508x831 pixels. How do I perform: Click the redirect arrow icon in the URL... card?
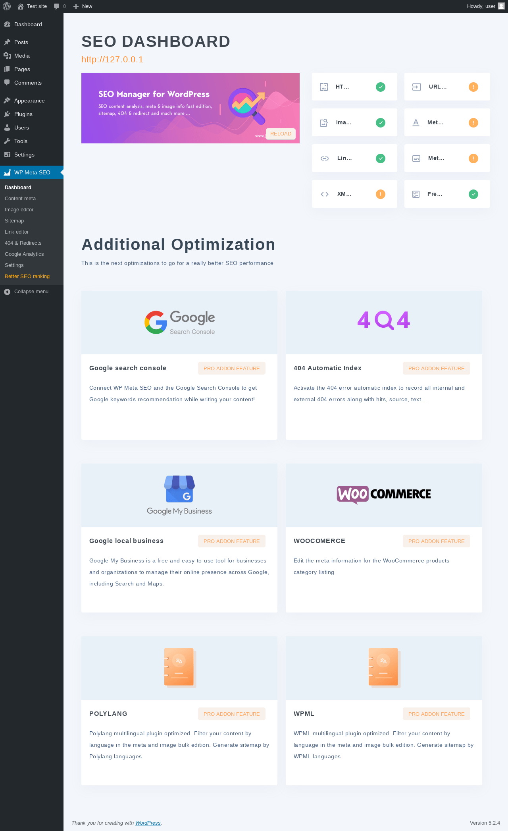(416, 87)
